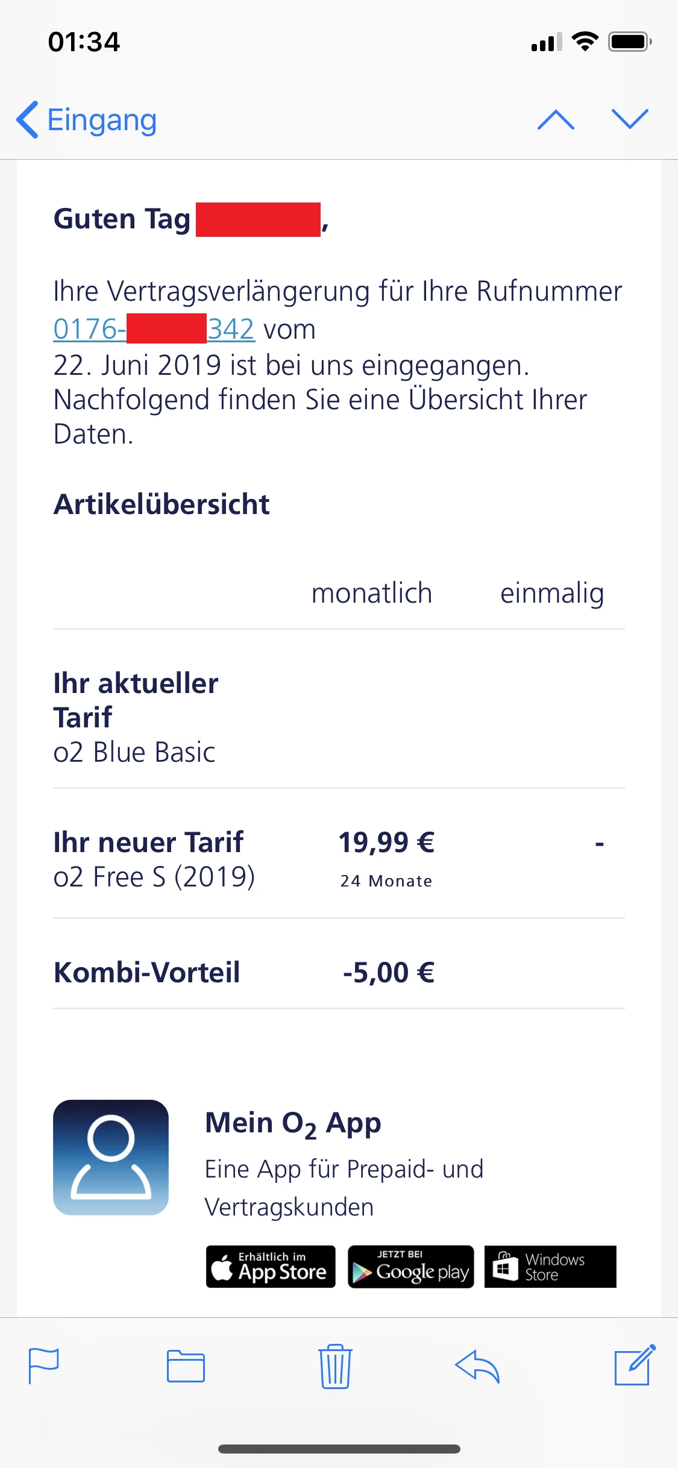Viewport: 678px width, 1468px height.
Task: Tap the Mein O2 App heading
Action: tap(293, 1123)
